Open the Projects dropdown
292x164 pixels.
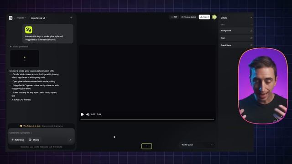[21, 18]
